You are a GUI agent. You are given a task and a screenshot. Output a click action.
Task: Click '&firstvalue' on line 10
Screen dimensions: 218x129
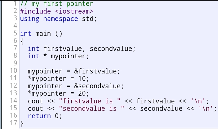tap(95, 71)
